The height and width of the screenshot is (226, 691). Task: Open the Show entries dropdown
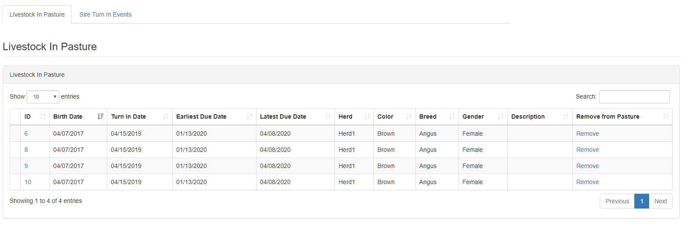[x=43, y=97]
